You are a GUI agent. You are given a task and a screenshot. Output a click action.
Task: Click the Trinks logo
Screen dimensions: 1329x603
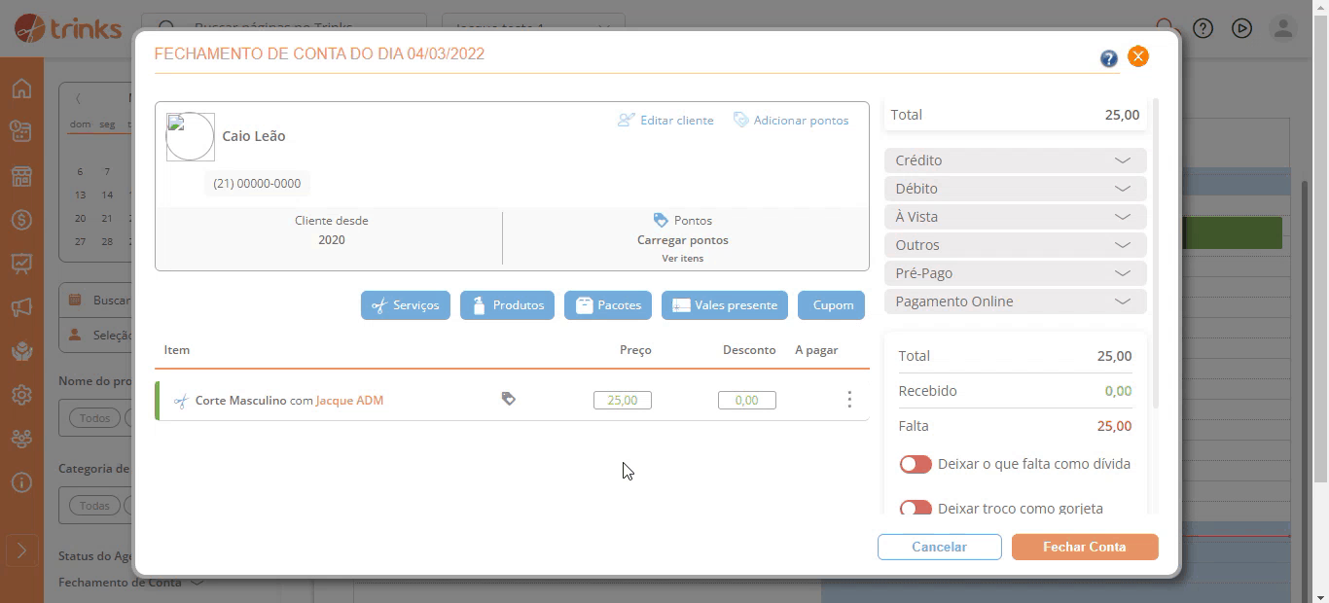(68, 28)
